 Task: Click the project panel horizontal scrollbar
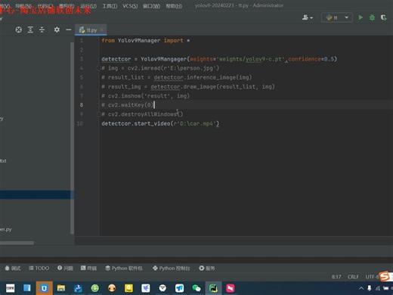pyautogui.click(x=17, y=243)
